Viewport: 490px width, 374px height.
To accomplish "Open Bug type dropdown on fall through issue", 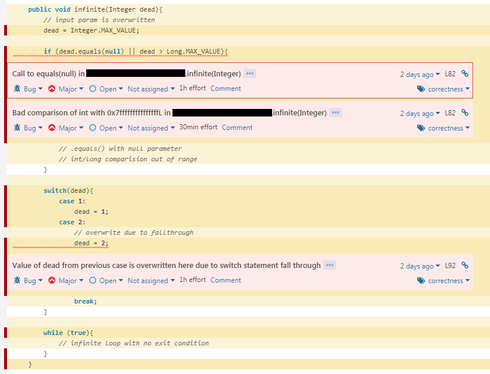I will click(33, 281).
